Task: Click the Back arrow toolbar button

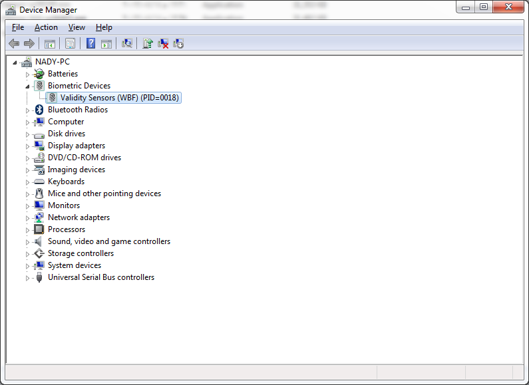Action: click(14, 43)
